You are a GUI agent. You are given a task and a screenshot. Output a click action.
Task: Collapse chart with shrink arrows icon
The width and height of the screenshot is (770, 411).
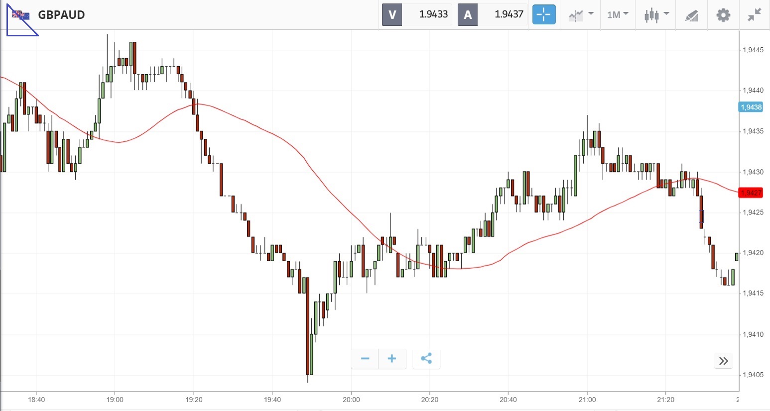click(x=755, y=14)
